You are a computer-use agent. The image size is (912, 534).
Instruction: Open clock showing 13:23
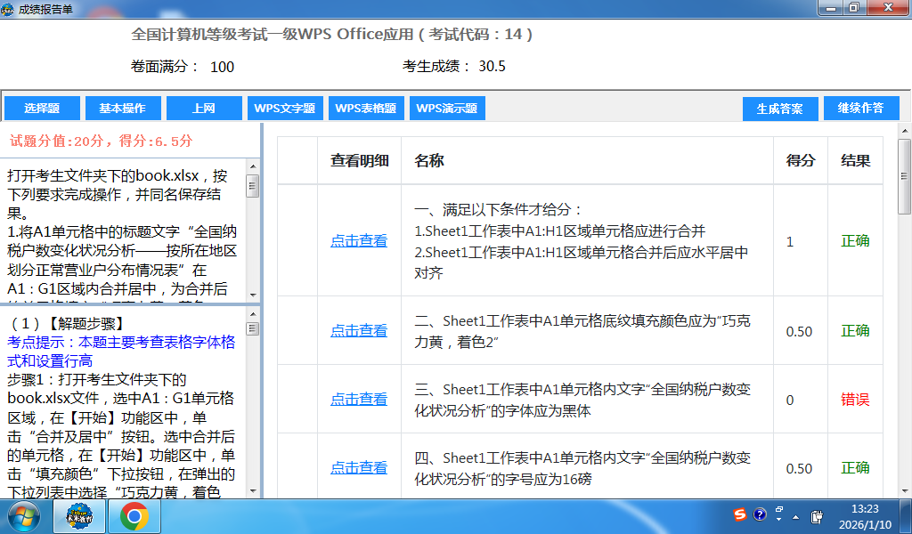point(865,508)
